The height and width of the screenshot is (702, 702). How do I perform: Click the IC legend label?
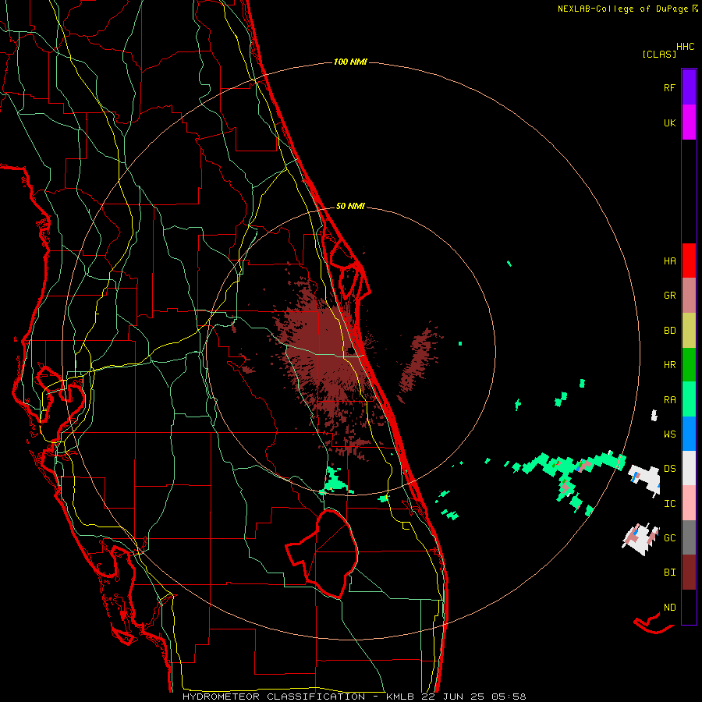coord(669,503)
